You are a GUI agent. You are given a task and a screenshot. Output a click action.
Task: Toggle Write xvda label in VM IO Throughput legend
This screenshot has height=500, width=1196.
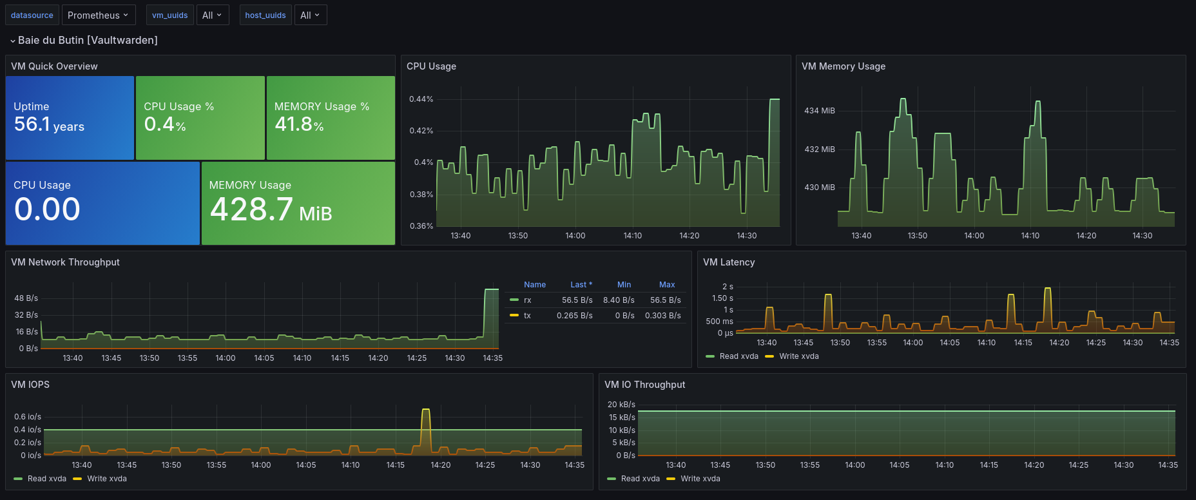coord(700,479)
